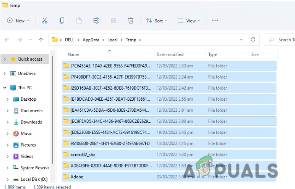Expand the Local Disk (D:) tree node
The image size is (295, 189).
[x=7, y=179]
